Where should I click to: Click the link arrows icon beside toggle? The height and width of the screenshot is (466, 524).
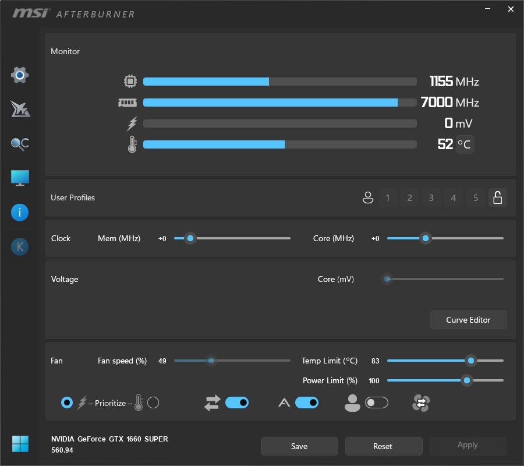[x=212, y=403]
